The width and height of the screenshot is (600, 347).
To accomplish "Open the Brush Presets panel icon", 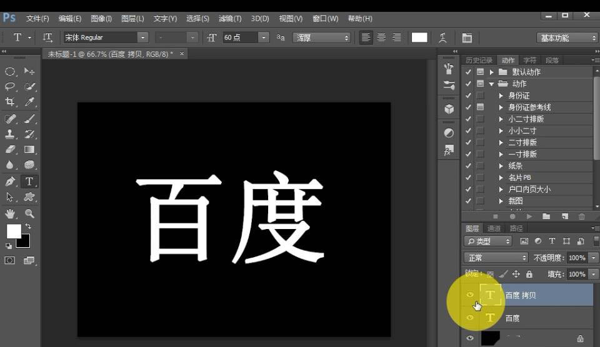I will [449, 85].
